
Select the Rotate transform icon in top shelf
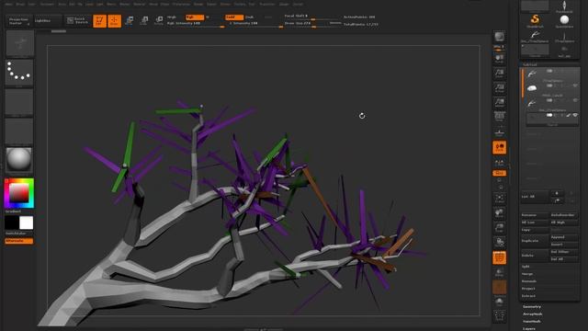tap(159, 20)
